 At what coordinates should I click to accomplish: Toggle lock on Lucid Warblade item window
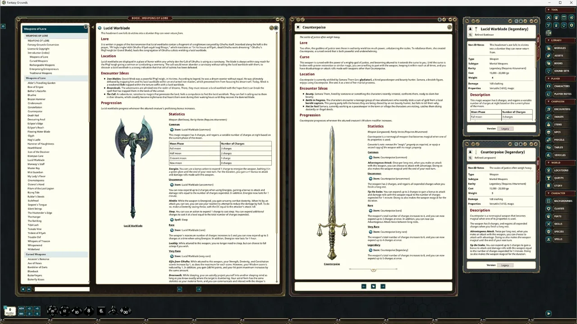tap(521, 21)
